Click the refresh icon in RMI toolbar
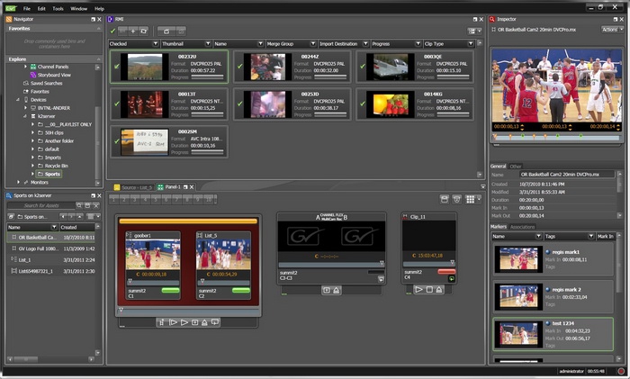The height and width of the screenshot is (379, 630). click(144, 31)
